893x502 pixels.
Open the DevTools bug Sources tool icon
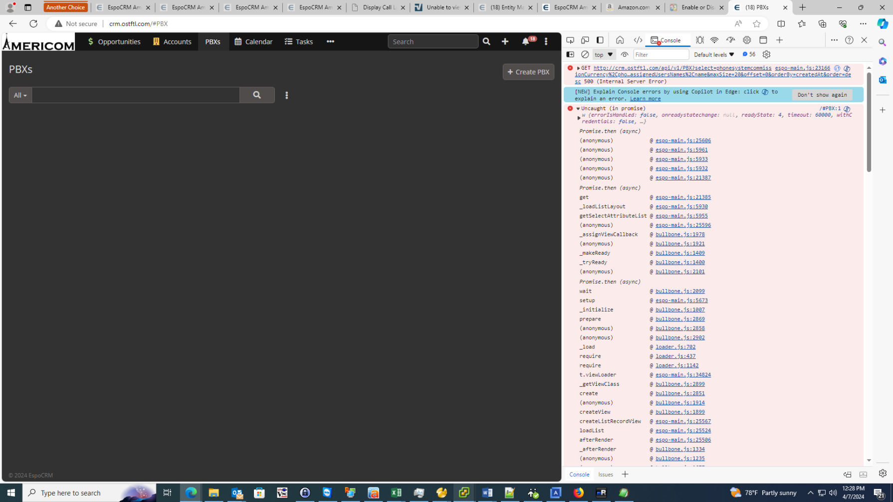(699, 40)
